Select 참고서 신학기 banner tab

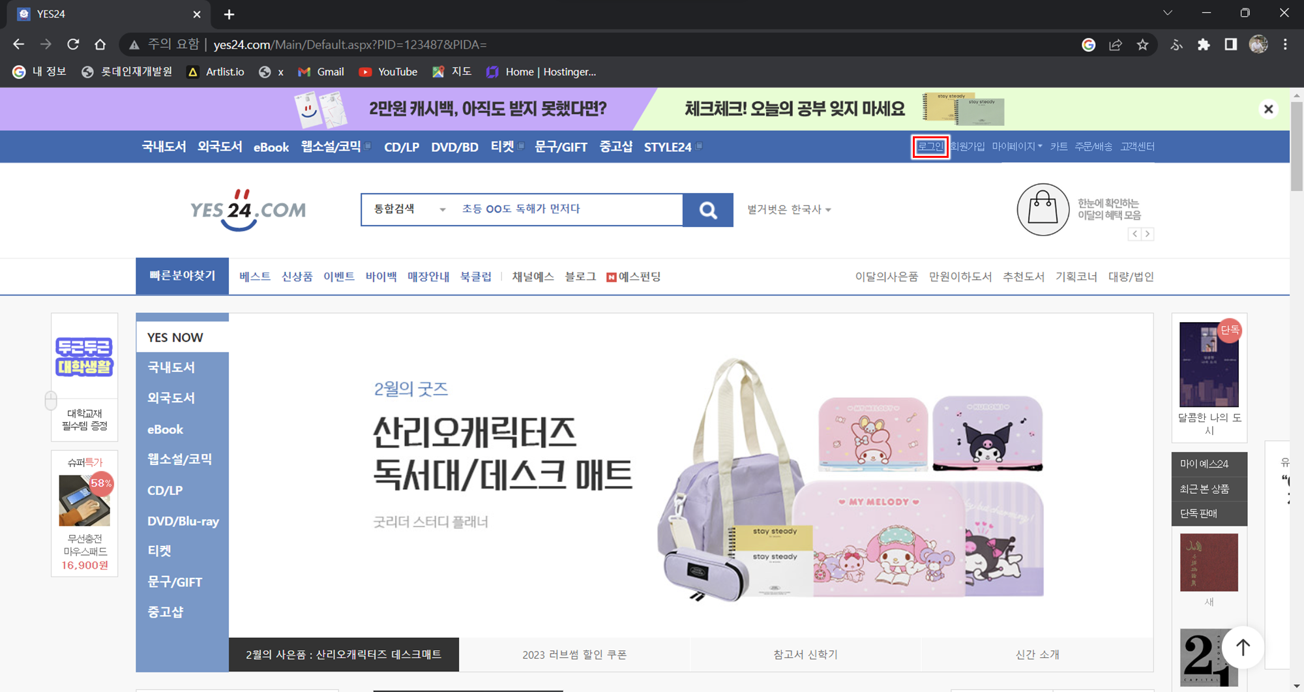click(805, 654)
